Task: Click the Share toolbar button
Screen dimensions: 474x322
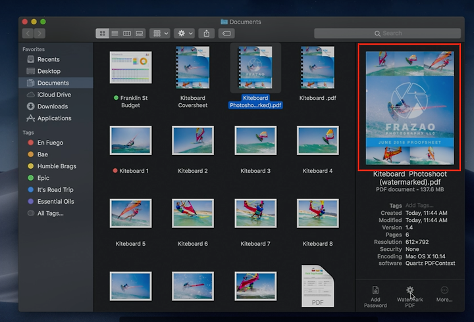Action: (207, 34)
